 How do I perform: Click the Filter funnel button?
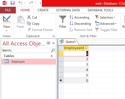tap(63, 22)
